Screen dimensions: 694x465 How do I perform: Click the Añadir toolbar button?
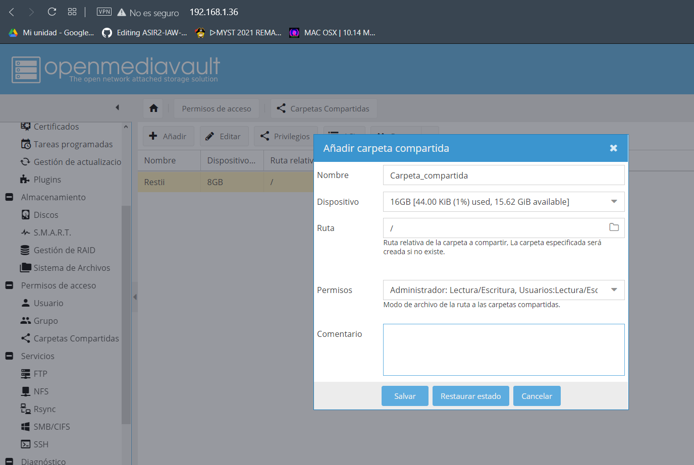coord(169,136)
